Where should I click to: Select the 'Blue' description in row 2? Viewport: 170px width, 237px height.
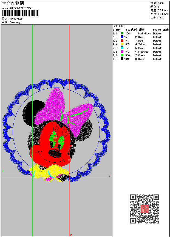point(141,37)
